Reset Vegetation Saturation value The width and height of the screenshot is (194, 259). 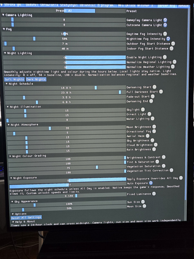(164, 166)
